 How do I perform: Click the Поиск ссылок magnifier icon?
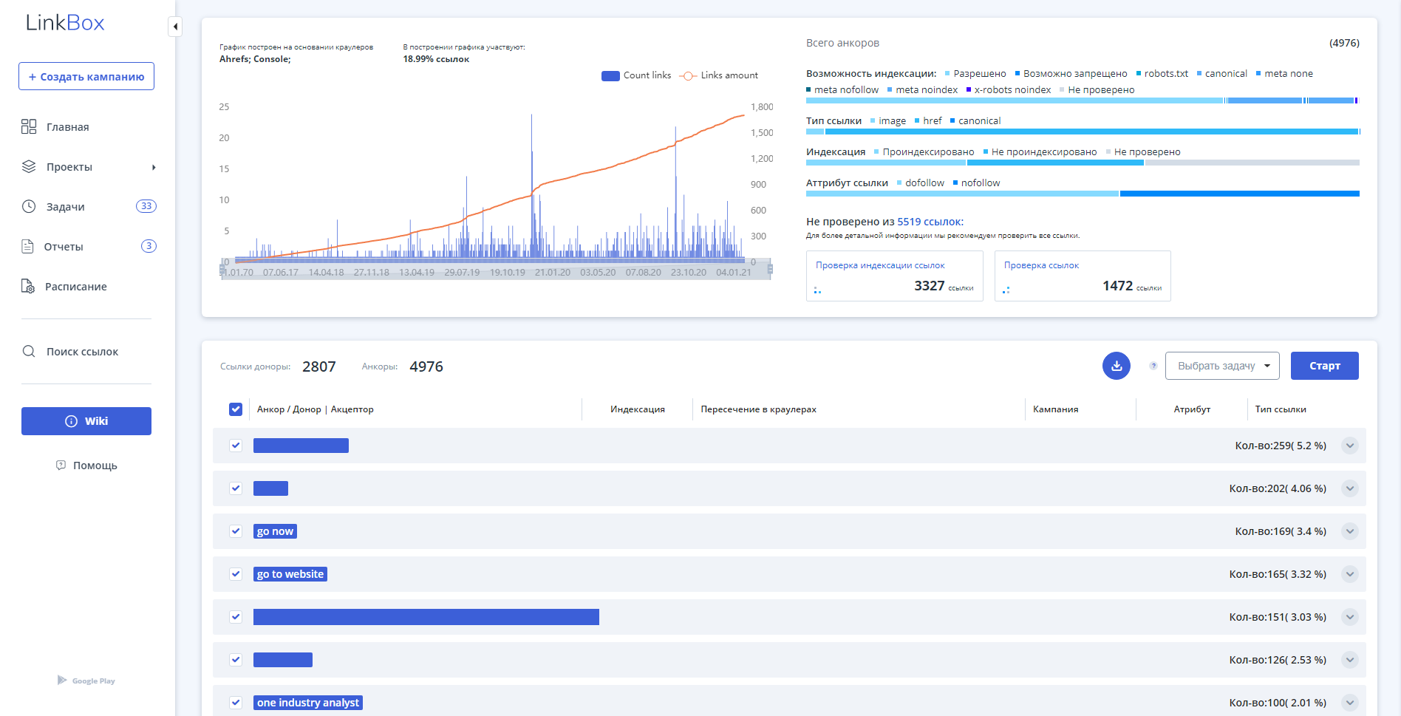(x=29, y=352)
